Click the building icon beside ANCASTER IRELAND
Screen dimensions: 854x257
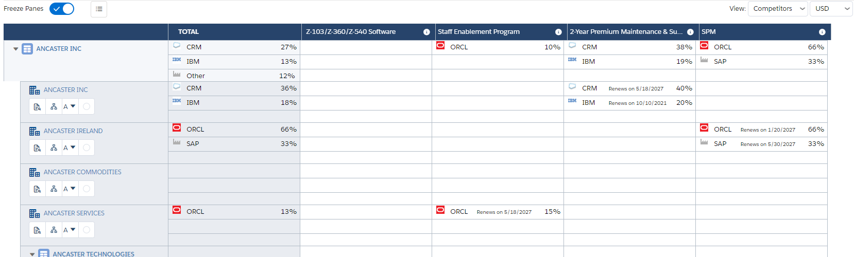pyautogui.click(x=35, y=131)
